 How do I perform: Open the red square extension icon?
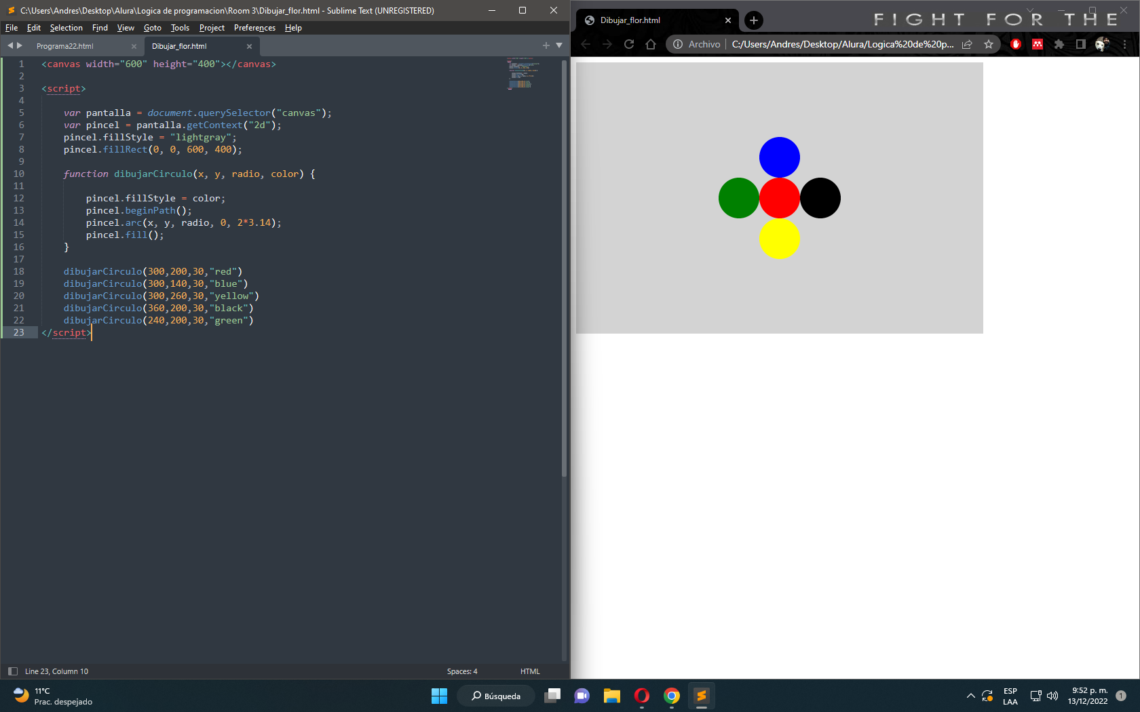click(1038, 44)
